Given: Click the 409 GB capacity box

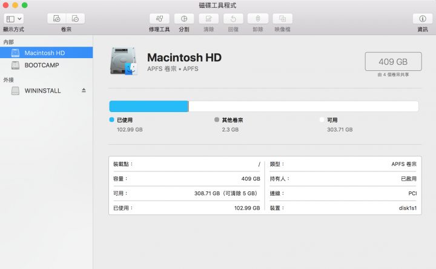Looking at the screenshot, I should (393, 61).
